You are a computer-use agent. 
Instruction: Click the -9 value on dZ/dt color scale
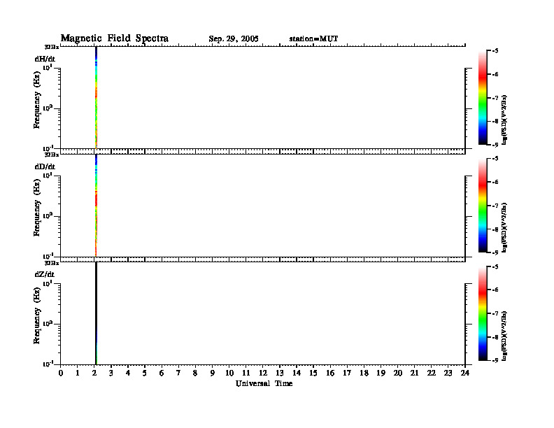click(495, 360)
